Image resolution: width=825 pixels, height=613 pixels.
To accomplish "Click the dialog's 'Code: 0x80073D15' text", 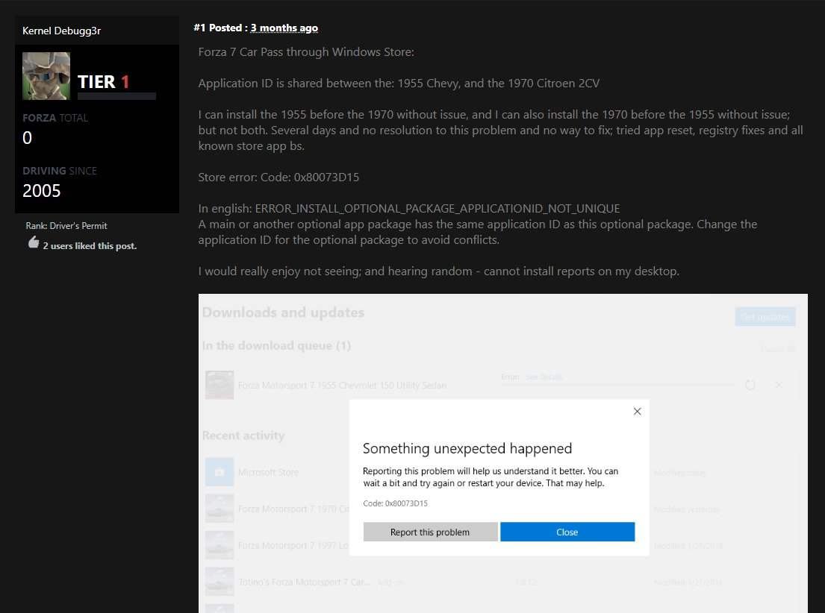I will coord(395,503).
